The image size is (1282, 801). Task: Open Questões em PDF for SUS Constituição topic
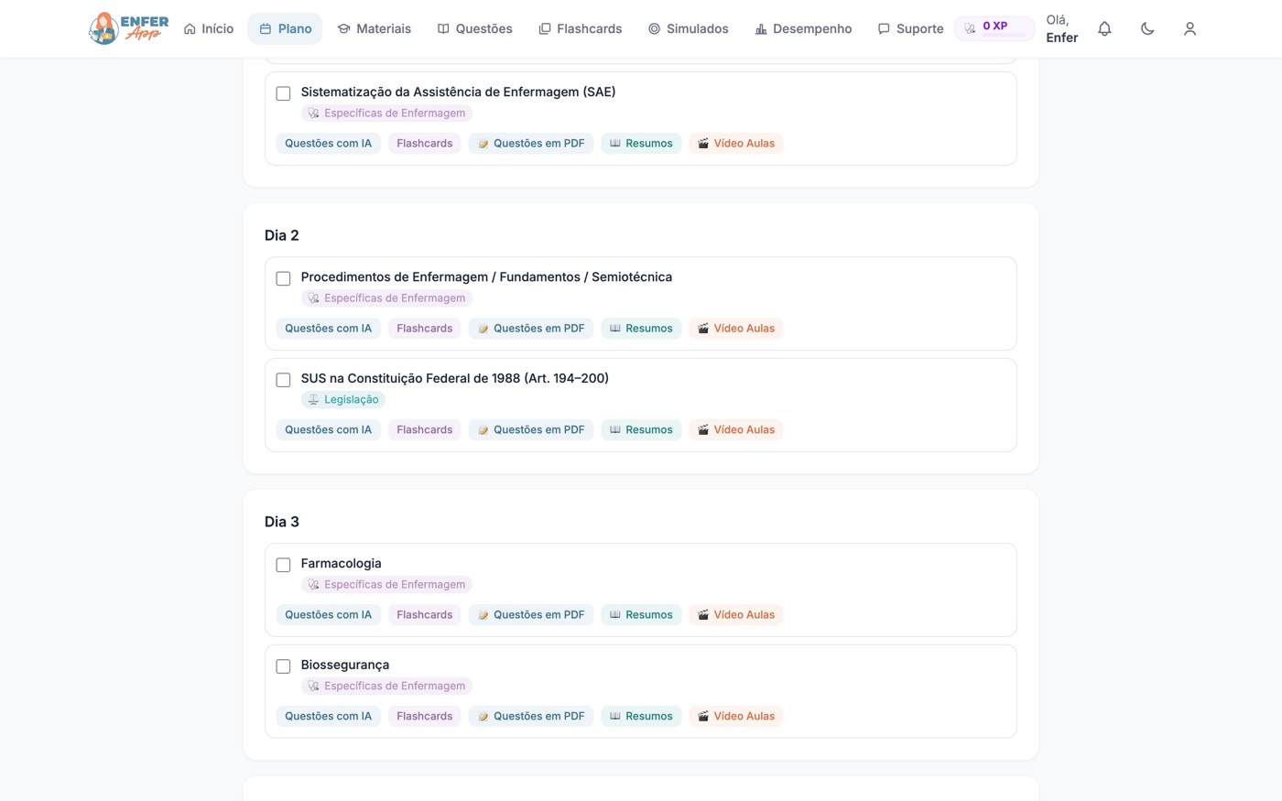point(531,429)
